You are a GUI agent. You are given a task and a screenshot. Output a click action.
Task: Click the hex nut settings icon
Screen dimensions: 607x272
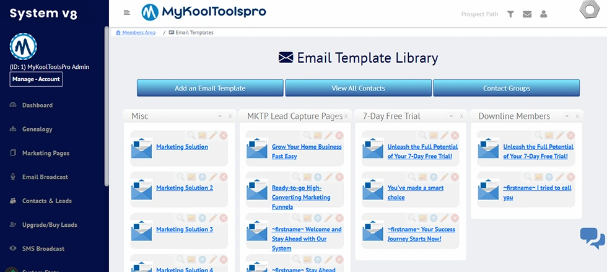click(x=588, y=11)
